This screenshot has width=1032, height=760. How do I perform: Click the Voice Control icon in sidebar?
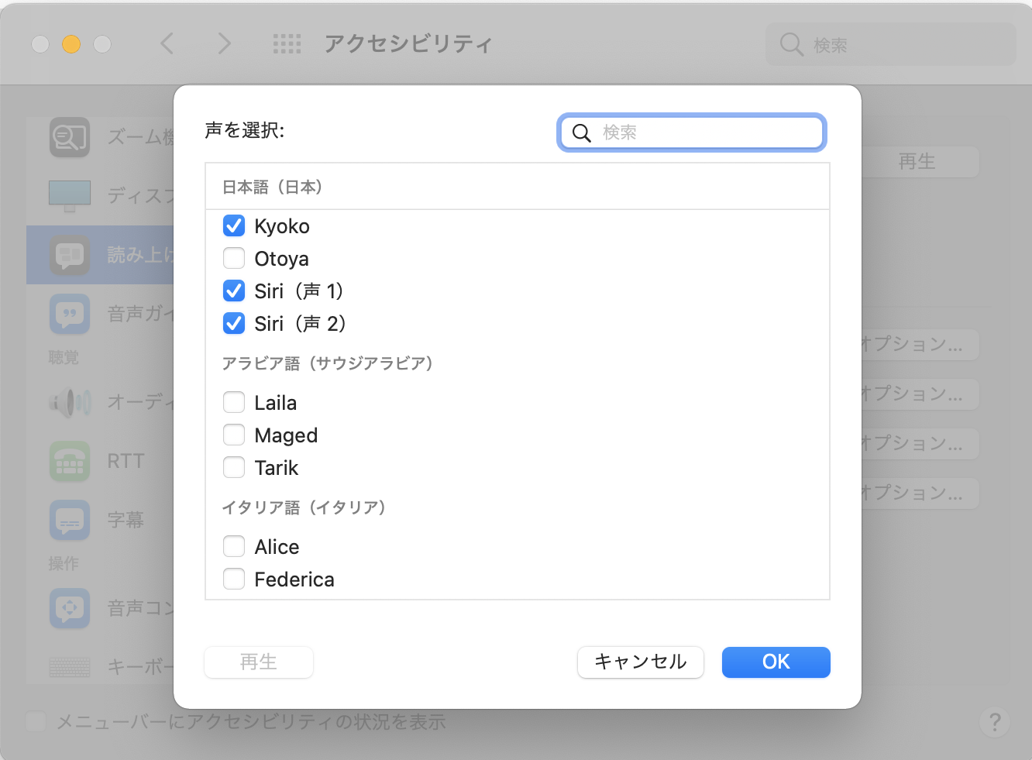tap(70, 608)
